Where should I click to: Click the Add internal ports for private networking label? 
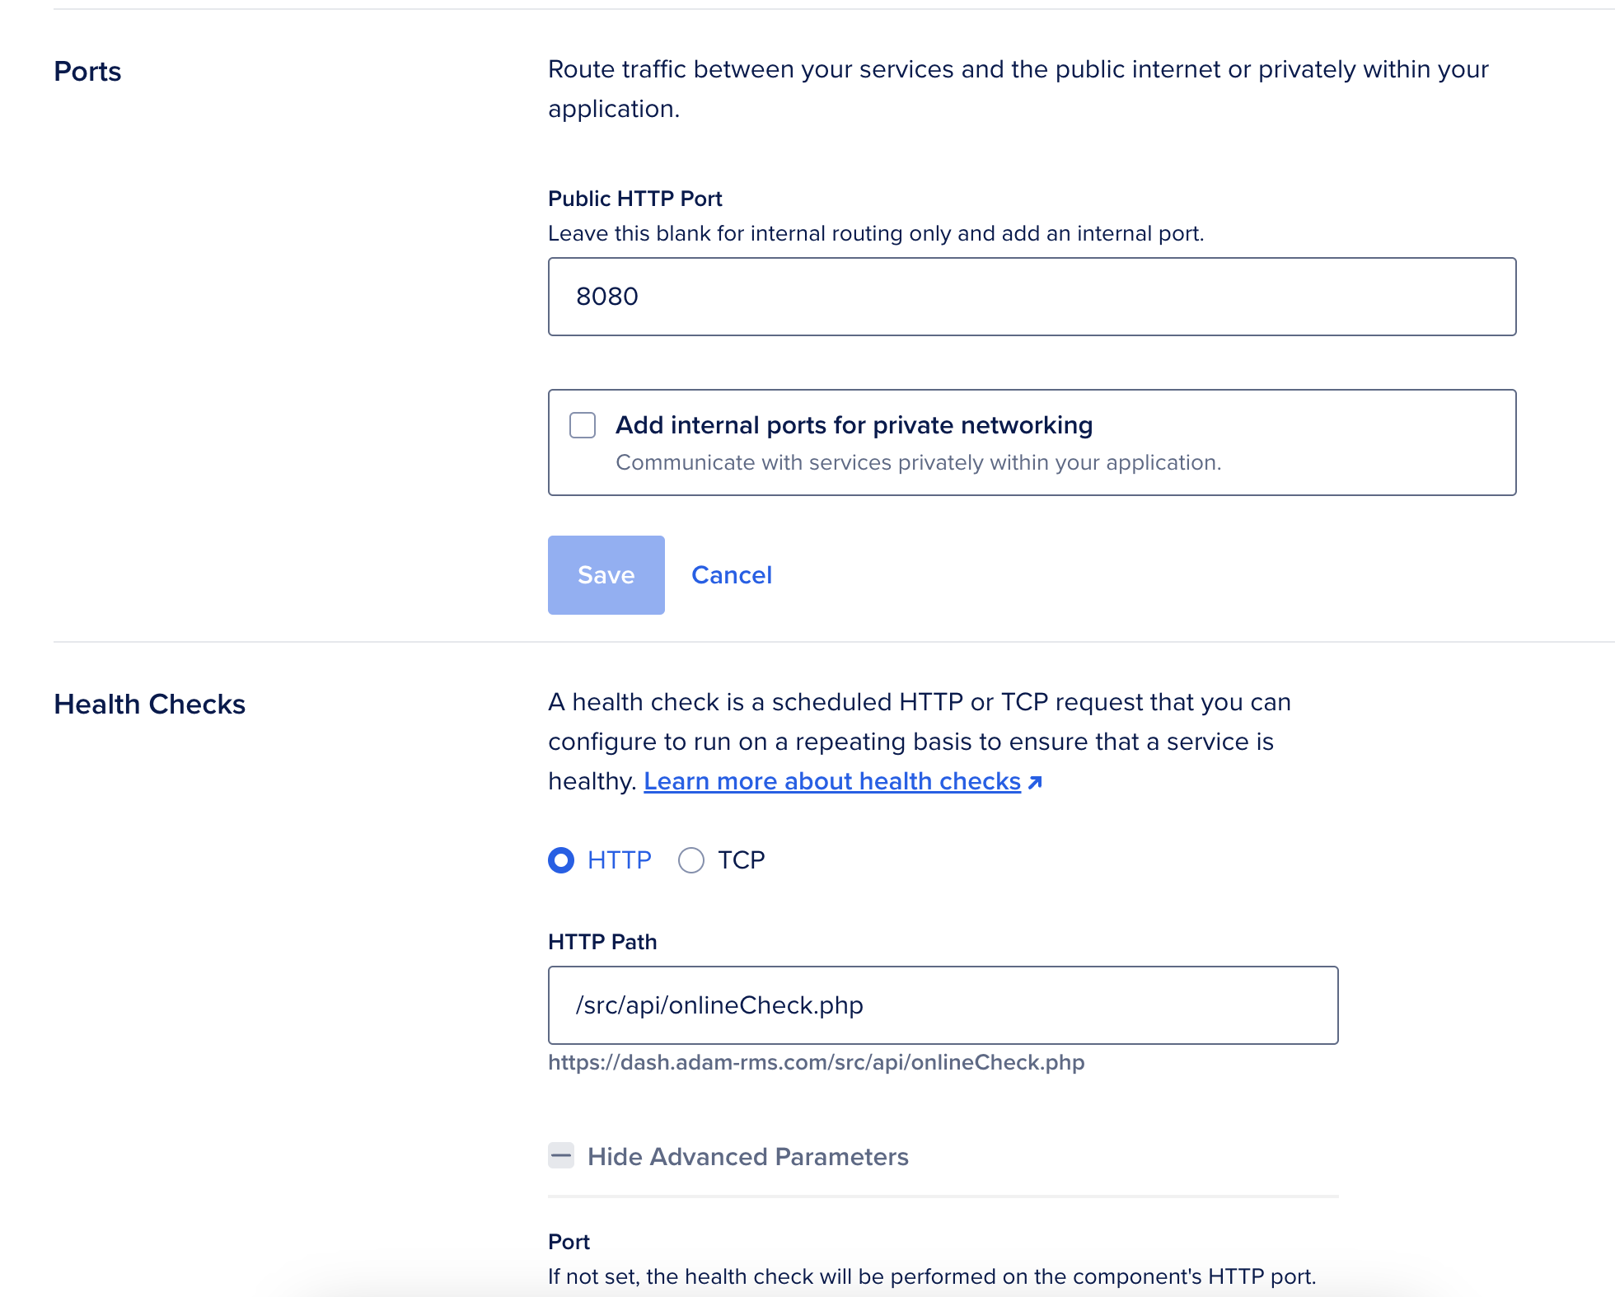(854, 425)
